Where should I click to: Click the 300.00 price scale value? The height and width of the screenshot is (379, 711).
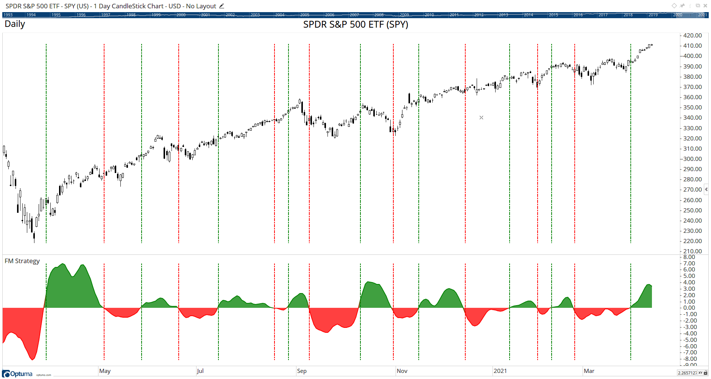tap(692, 159)
